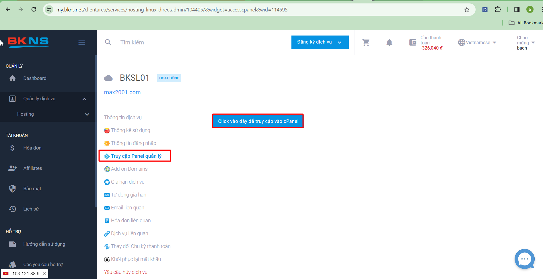The height and width of the screenshot is (279, 543).
Task: Click the Dashboard home icon
Action: click(x=12, y=78)
